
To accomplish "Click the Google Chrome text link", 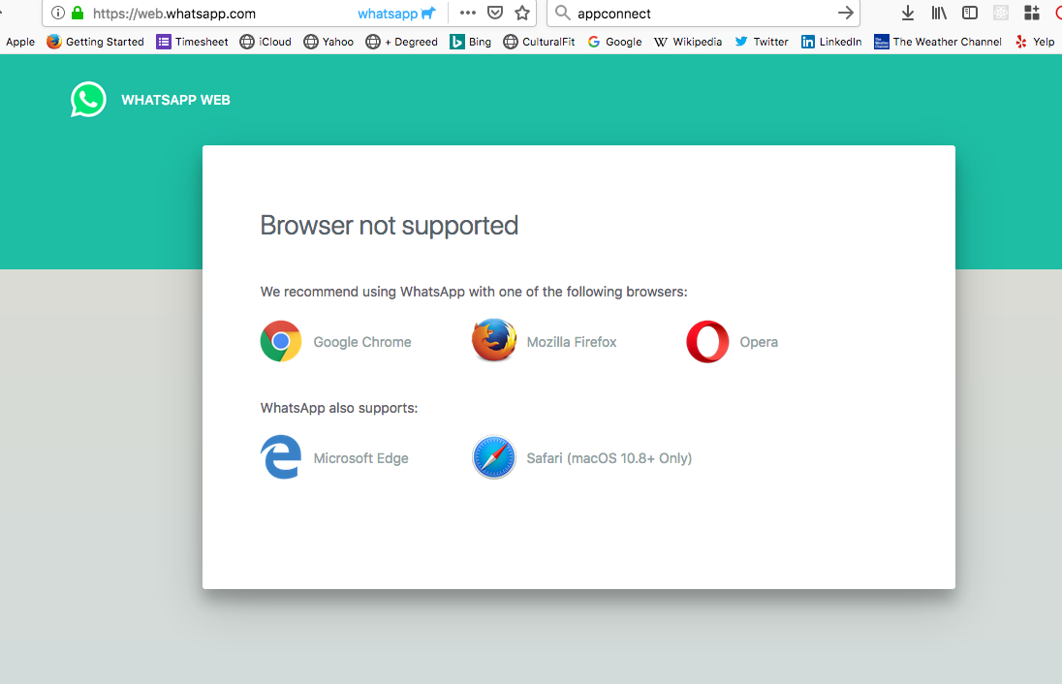I will [x=362, y=342].
